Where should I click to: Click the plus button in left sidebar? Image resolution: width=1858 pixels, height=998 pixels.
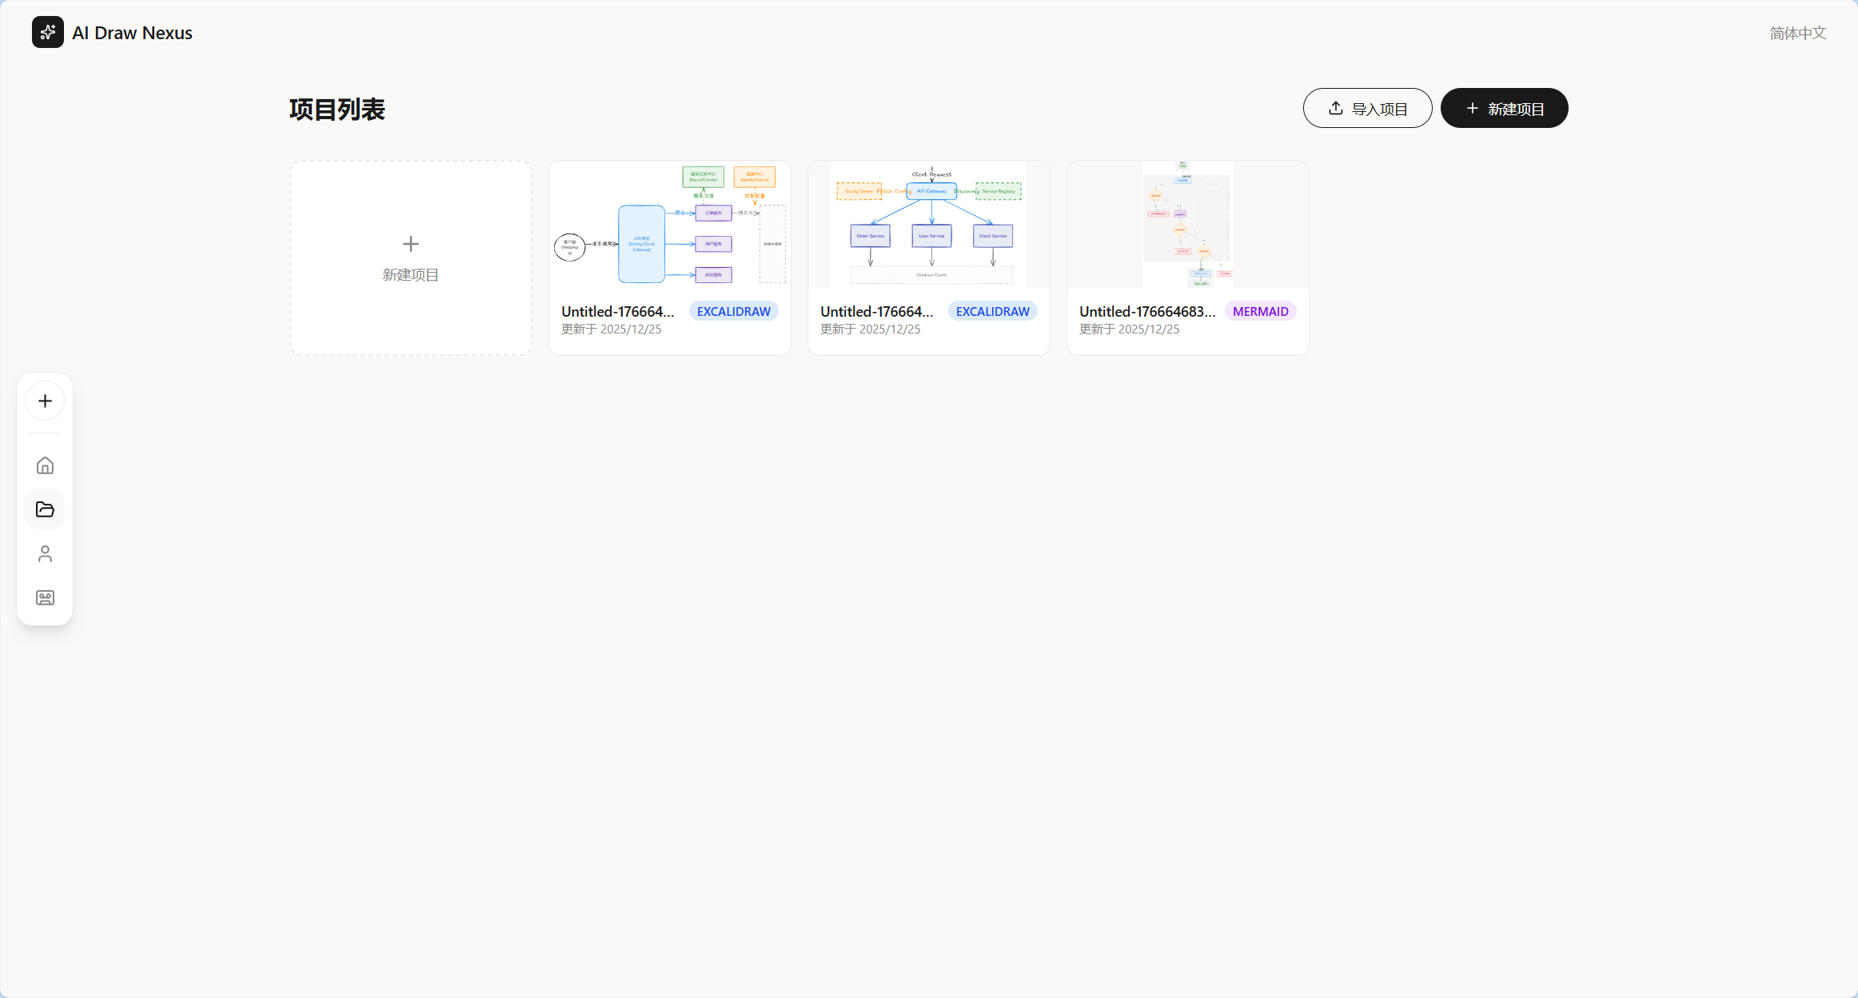[45, 401]
